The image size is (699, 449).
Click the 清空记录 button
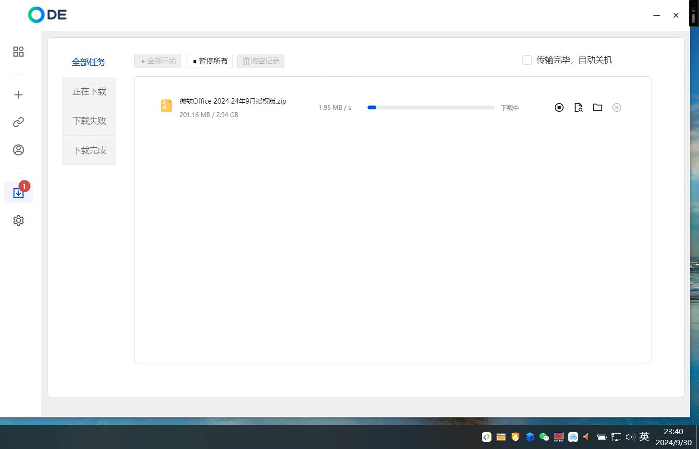[261, 61]
